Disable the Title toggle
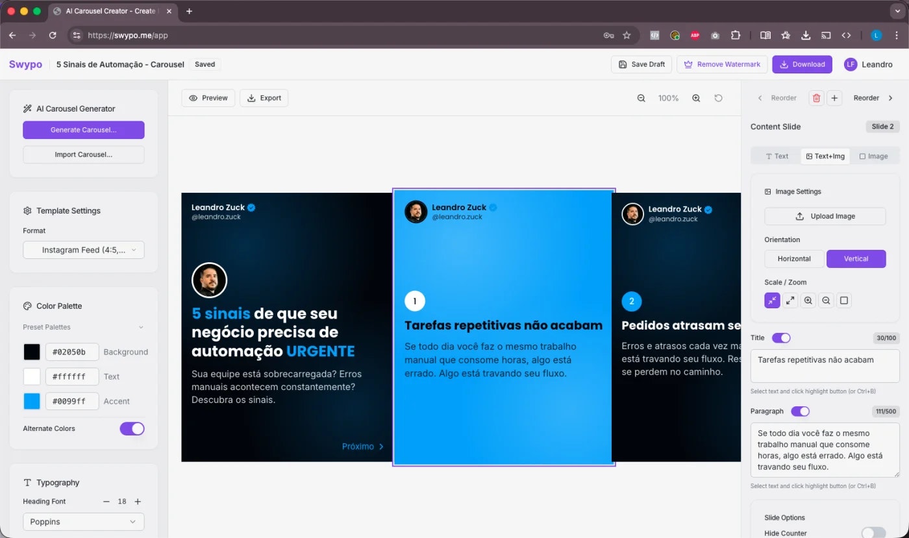This screenshot has height=538, width=909. click(x=782, y=337)
